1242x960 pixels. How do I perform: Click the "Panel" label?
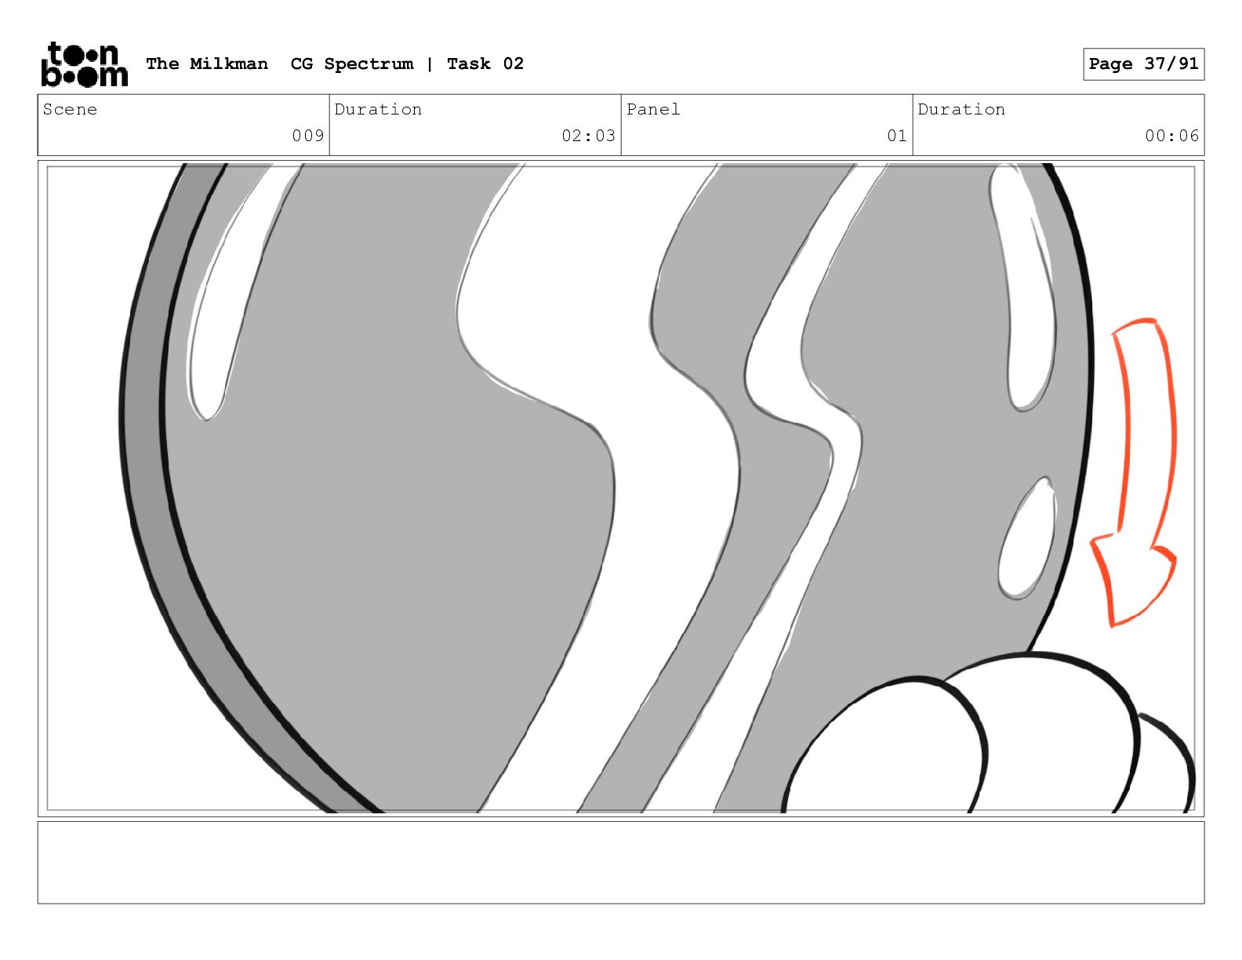coord(653,110)
